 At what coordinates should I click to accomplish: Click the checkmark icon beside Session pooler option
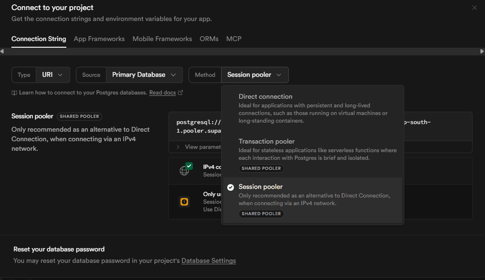(231, 187)
